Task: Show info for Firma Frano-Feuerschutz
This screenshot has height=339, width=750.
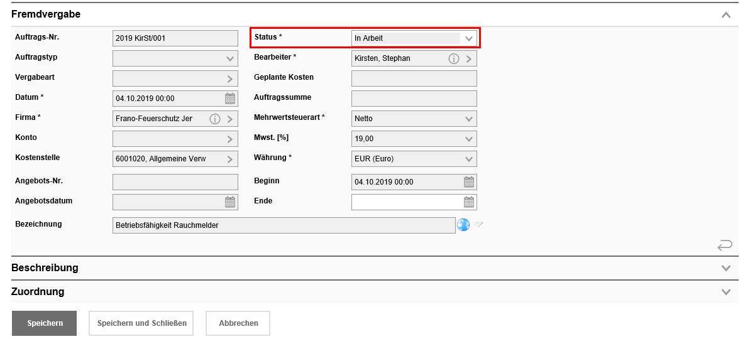Action: (214, 119)
